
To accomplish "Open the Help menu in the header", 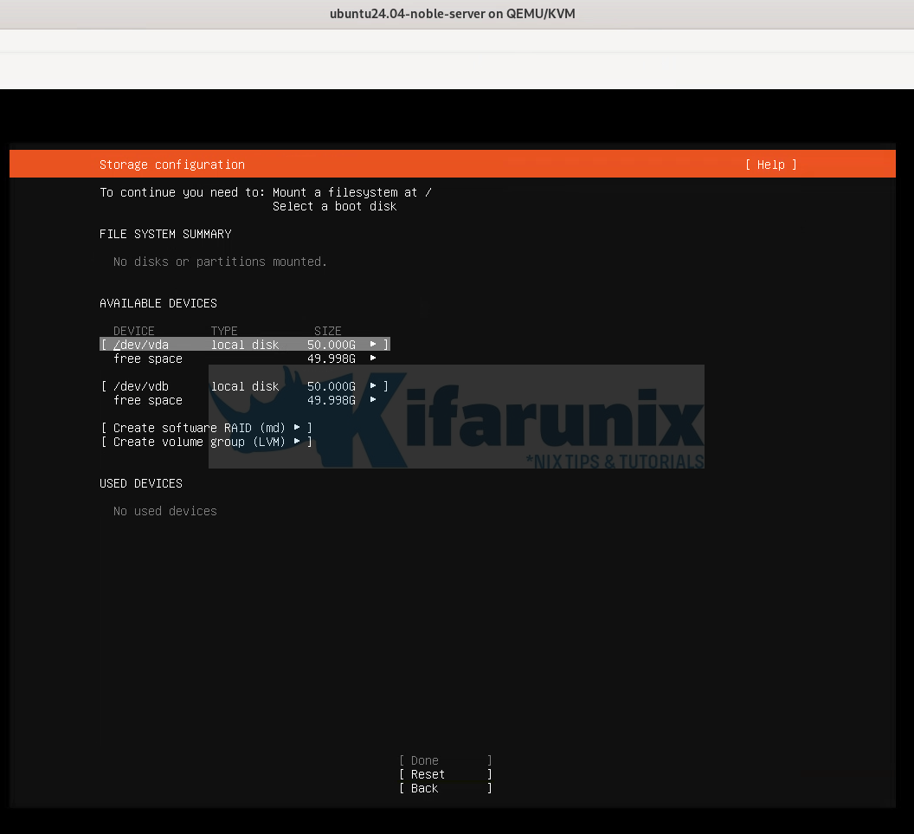I will [770, 165].
